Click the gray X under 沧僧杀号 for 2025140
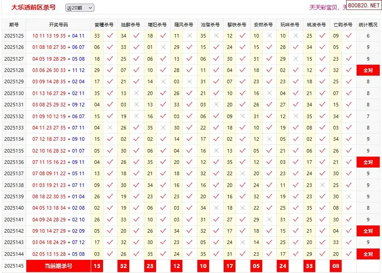 (x=216, y=208)
